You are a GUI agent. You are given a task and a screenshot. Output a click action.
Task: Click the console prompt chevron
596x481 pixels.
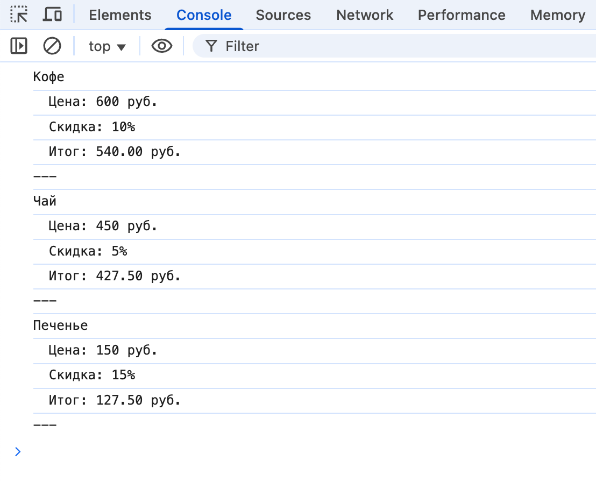(x=18, y=451)
